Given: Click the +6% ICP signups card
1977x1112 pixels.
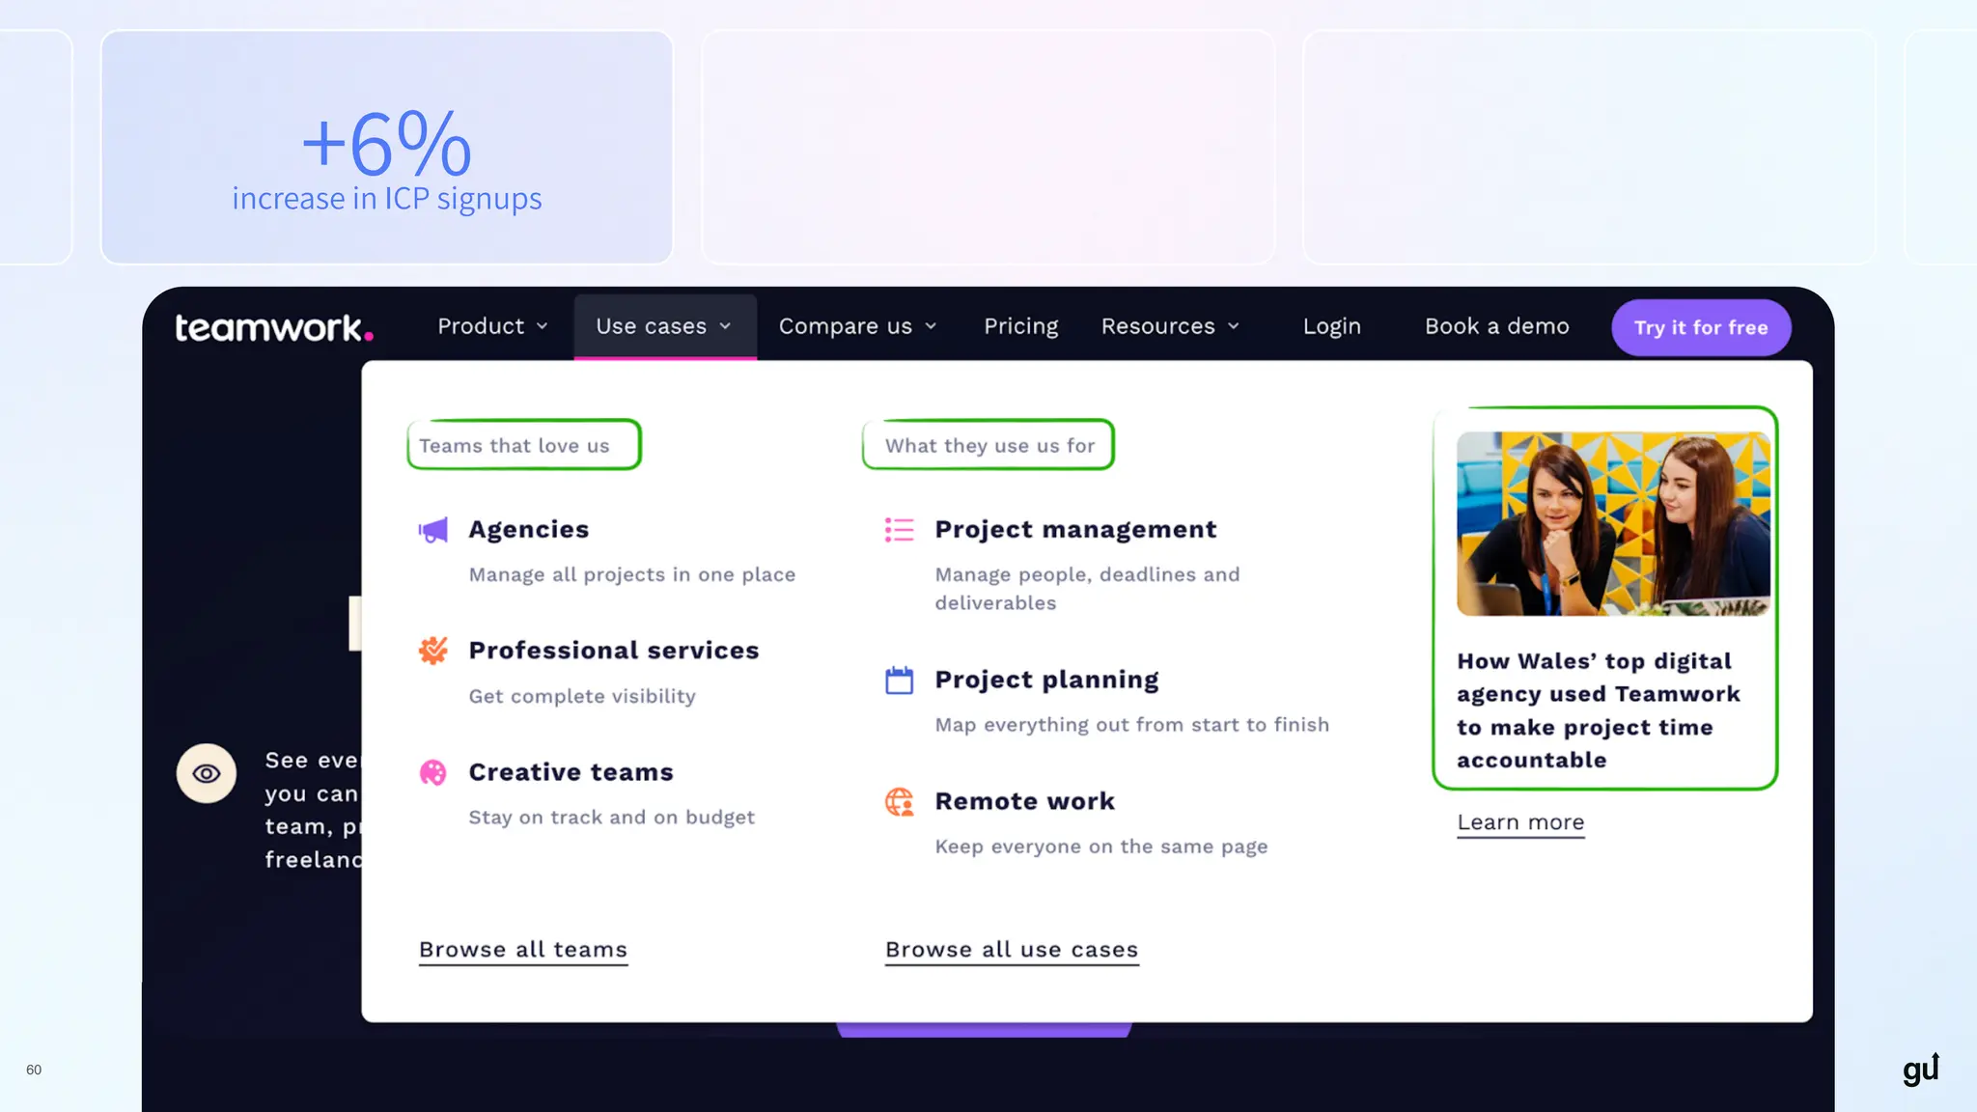Looking at the screenshot, I should (x=387, y=147).
